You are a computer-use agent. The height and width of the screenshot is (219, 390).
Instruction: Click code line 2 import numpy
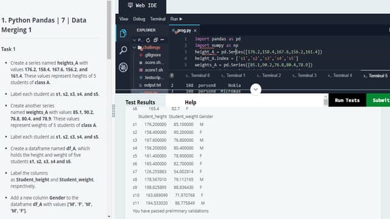216,46
